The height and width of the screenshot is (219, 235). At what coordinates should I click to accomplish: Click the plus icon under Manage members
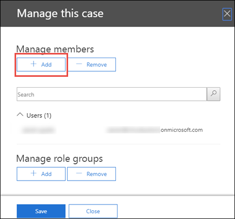[33, 64]
